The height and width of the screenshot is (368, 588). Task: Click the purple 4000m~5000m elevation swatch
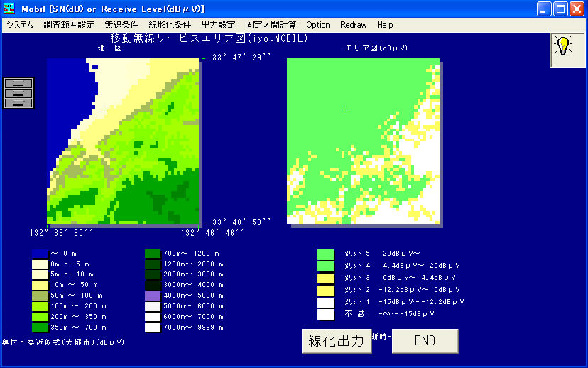pyautogui.click(x=153, y=296)
